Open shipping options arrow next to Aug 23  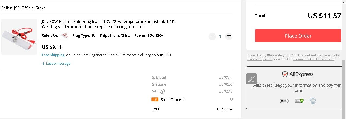point(170,55)
